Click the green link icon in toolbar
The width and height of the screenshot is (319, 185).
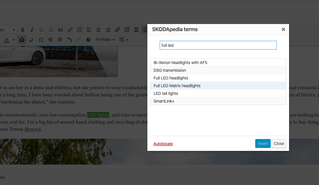(x=70, y=30)
